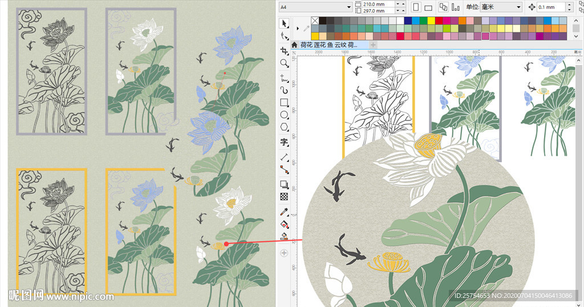
Task: Select the Pick tool arrow
Action: click(284, 23)
